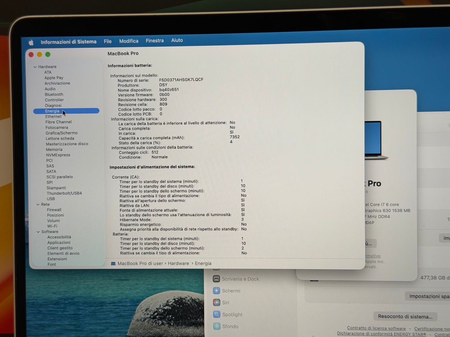450x337 pixels.
Task: Click Energia in the path bar
Action: (x=203, y=264)
